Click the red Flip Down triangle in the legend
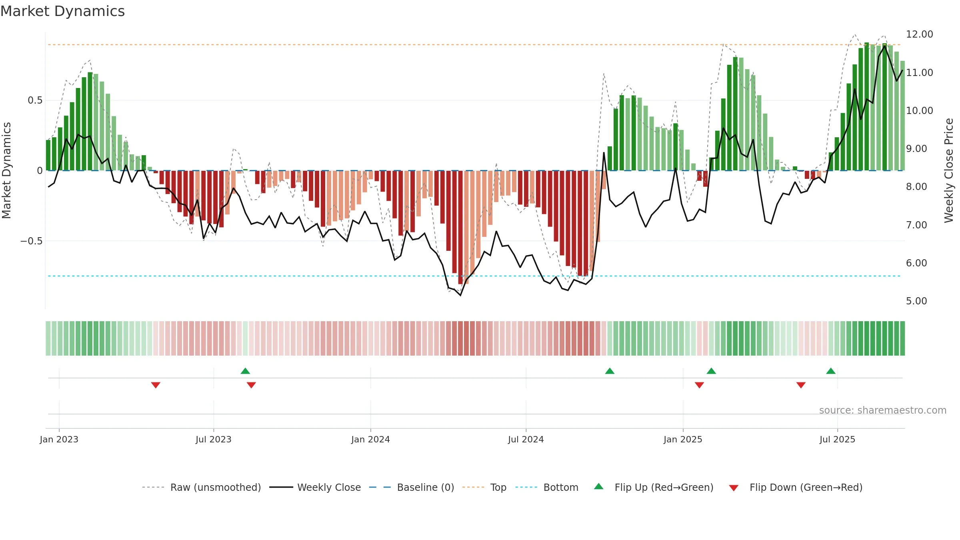The image size is (960, 540). pos(734,488)
